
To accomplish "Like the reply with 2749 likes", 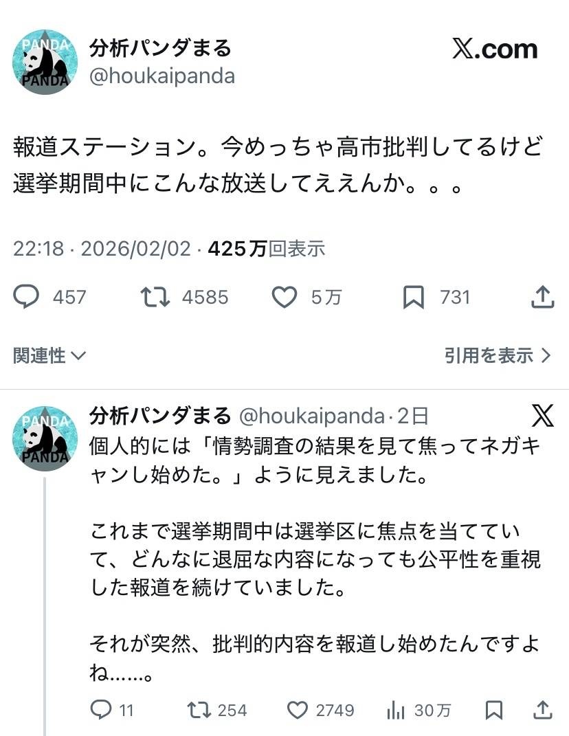I will coord(297,710).
